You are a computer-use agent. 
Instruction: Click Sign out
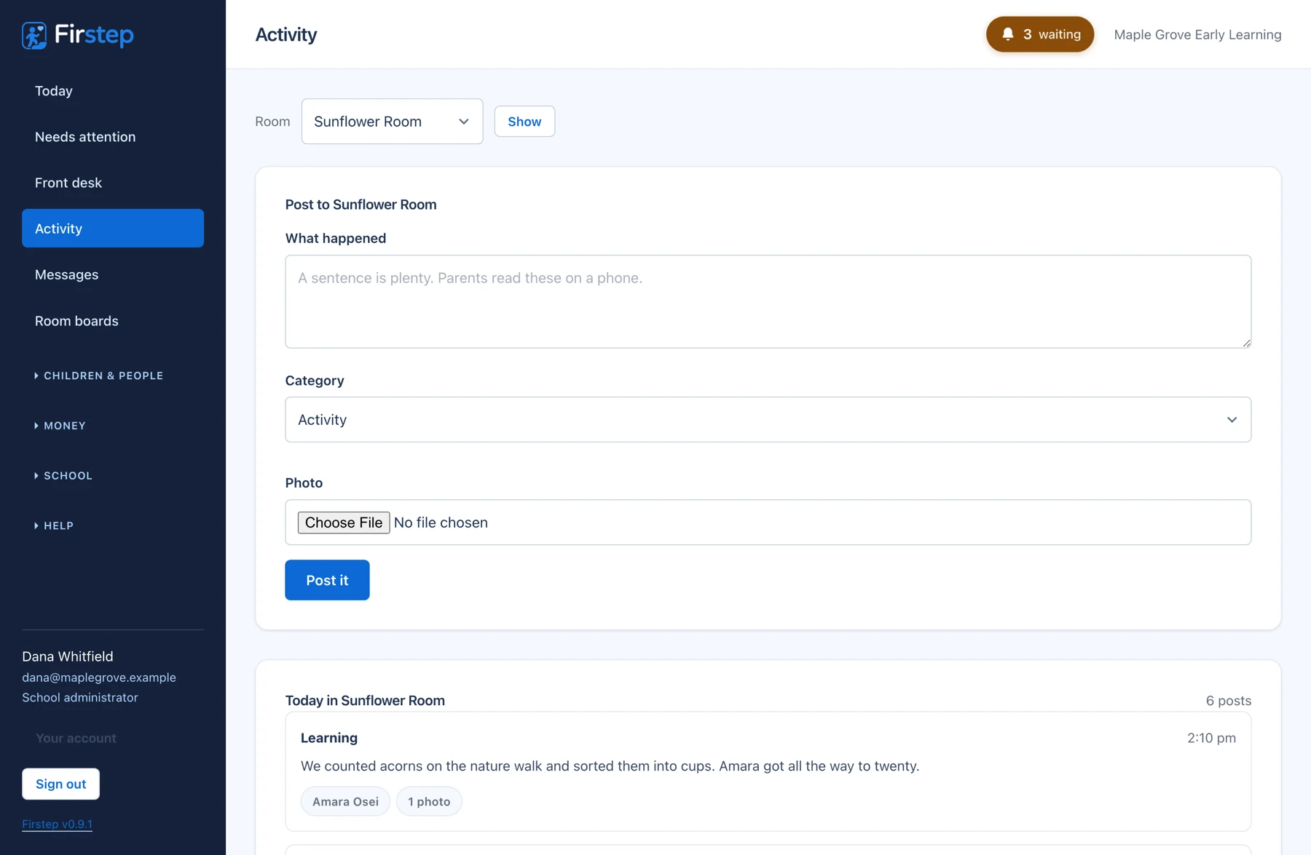[x=60, y=784]
